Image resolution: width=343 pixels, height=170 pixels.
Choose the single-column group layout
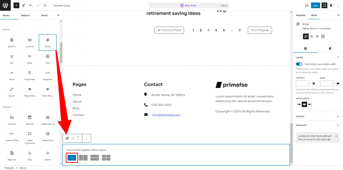[72, 158]
